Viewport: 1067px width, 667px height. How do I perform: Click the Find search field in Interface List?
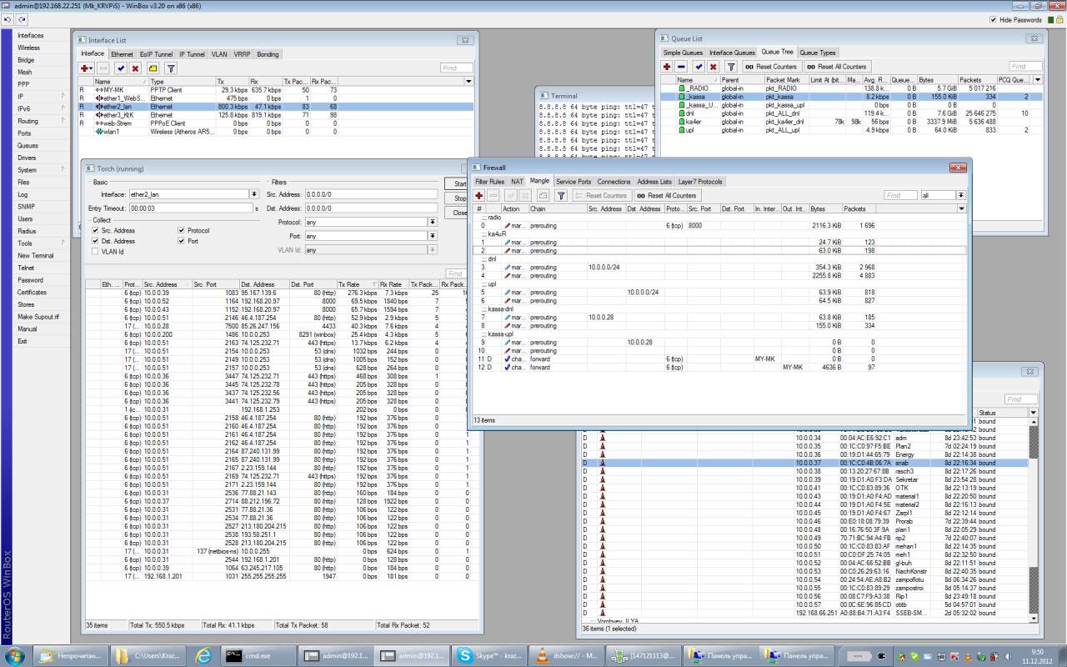pos(456,68)
